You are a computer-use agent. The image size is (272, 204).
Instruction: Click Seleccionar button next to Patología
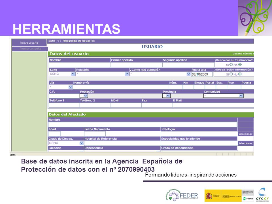click(245, 134)
